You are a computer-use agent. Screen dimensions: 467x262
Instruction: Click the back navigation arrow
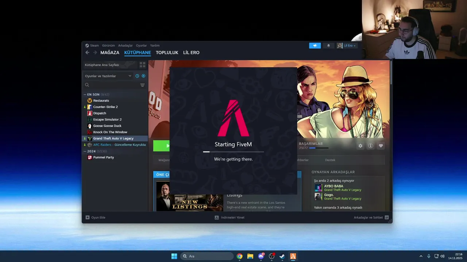click(x=87, y=52)
